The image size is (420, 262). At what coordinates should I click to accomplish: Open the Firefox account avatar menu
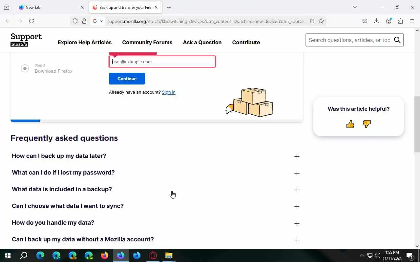coord(389,21)
